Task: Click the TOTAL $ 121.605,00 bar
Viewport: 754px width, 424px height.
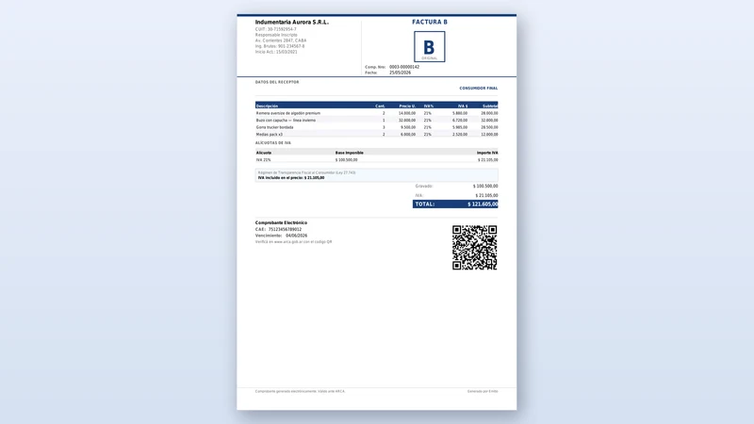Action: tap(455, 204)
